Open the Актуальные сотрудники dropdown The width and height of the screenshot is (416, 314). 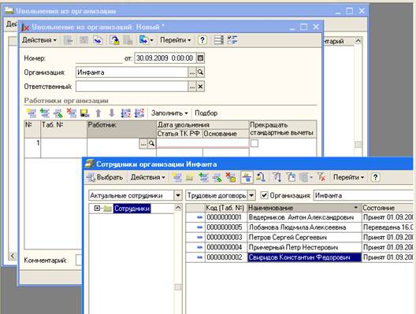coord(178,195)
